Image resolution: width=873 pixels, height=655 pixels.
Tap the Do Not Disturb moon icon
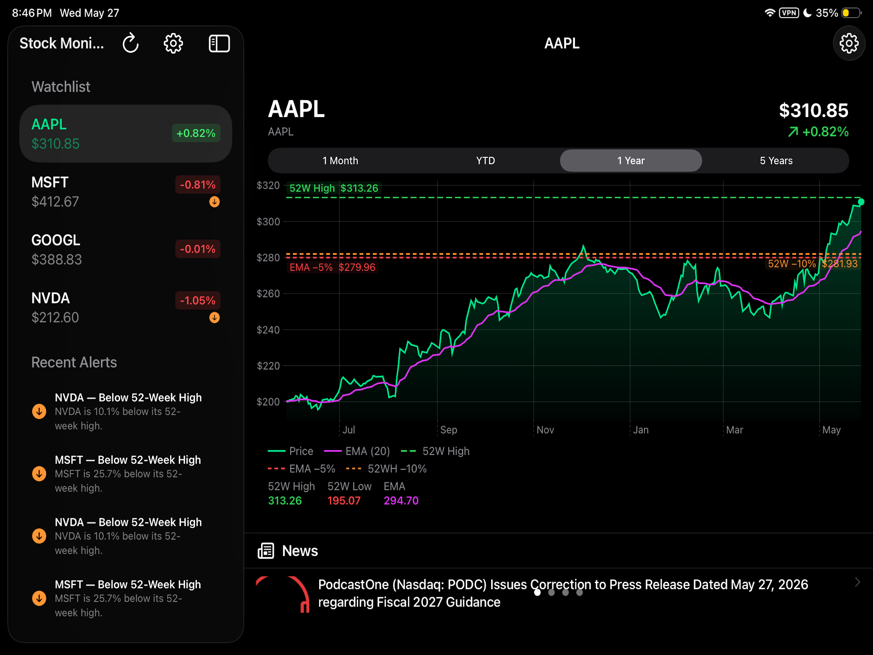click(807, 13)
